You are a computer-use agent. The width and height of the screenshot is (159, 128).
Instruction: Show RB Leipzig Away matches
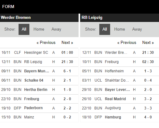tap(137, 29)
